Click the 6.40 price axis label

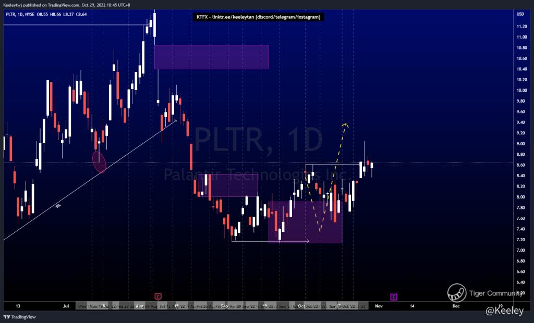[521, 282]
